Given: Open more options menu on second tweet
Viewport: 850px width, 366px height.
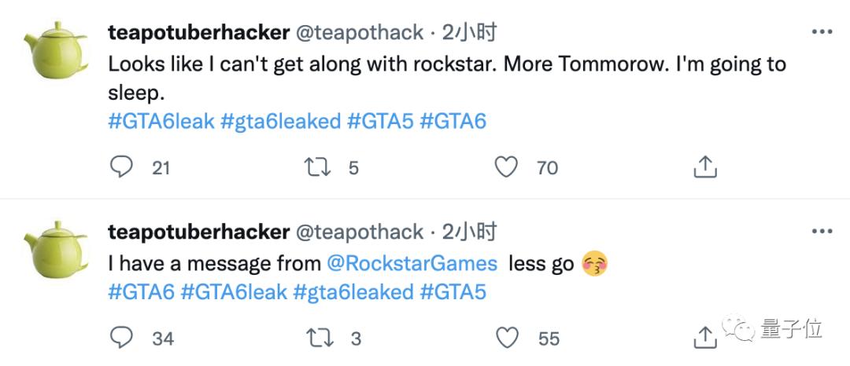Looking at the screenshot, I should click(x=822, y=232).
